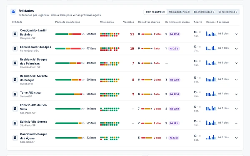The width and height of the screenshot is (250, 156).
Task: Open Residencial Bosque das Palmeiras entity name
Action: point(34,62)
